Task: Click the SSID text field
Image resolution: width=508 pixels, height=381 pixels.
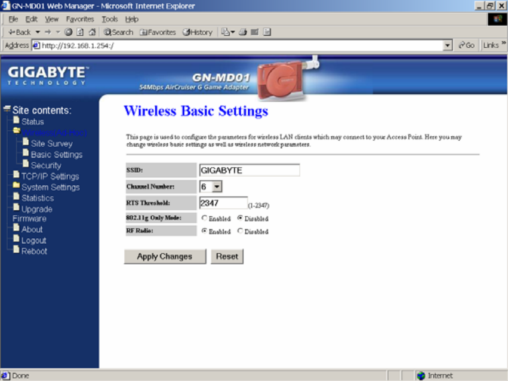Action: pyautogui.click(x=250, y=170)
